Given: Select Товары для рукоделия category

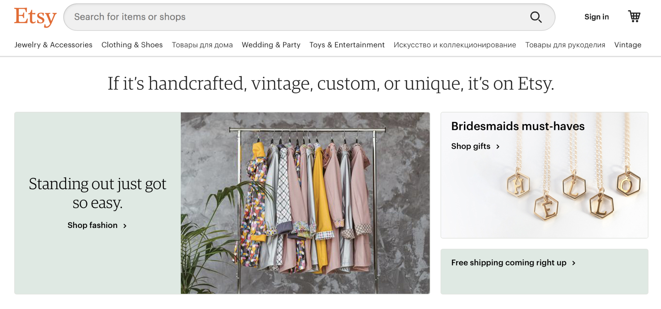Looking at the screenshot, I should pos(565,45).
